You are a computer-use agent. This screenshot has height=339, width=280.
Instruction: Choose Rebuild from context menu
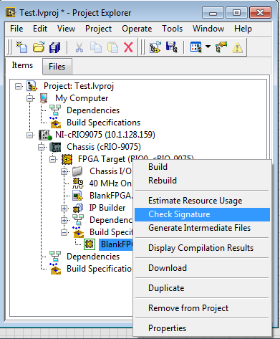tap(202, 181)
